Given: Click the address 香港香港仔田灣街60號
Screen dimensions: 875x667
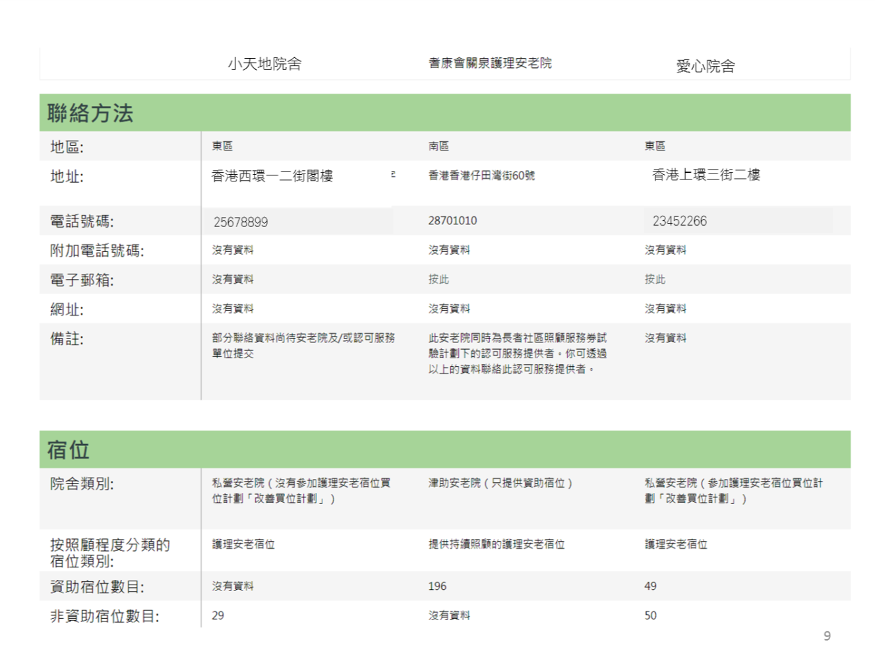Looking at the screenshot, I should point(481,175).
